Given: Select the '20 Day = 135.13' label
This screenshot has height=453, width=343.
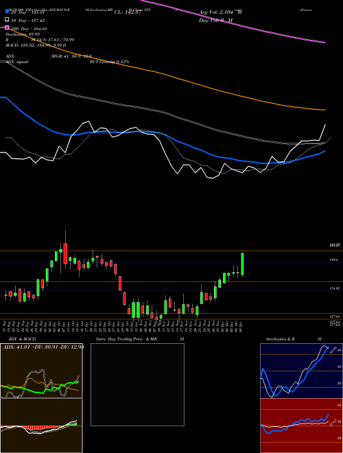Looking at the screenshot, I should pos(27,12).
